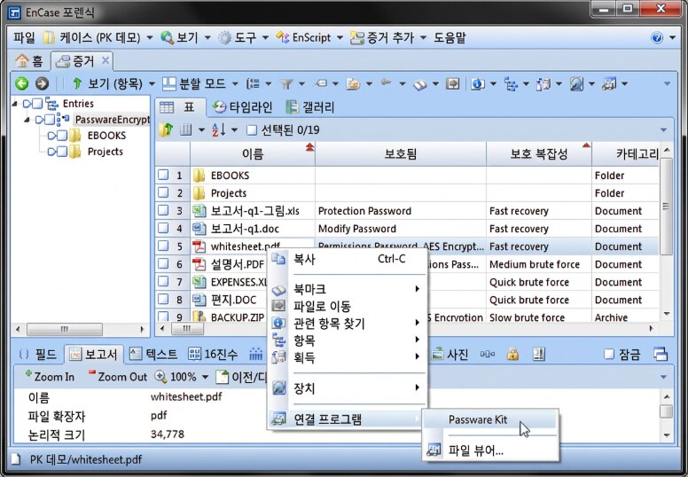Go to the 홈 tab
This screenshot has height=477, width=688.
29,61
